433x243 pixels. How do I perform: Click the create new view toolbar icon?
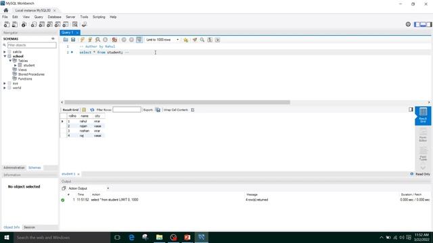pos(49,24)
